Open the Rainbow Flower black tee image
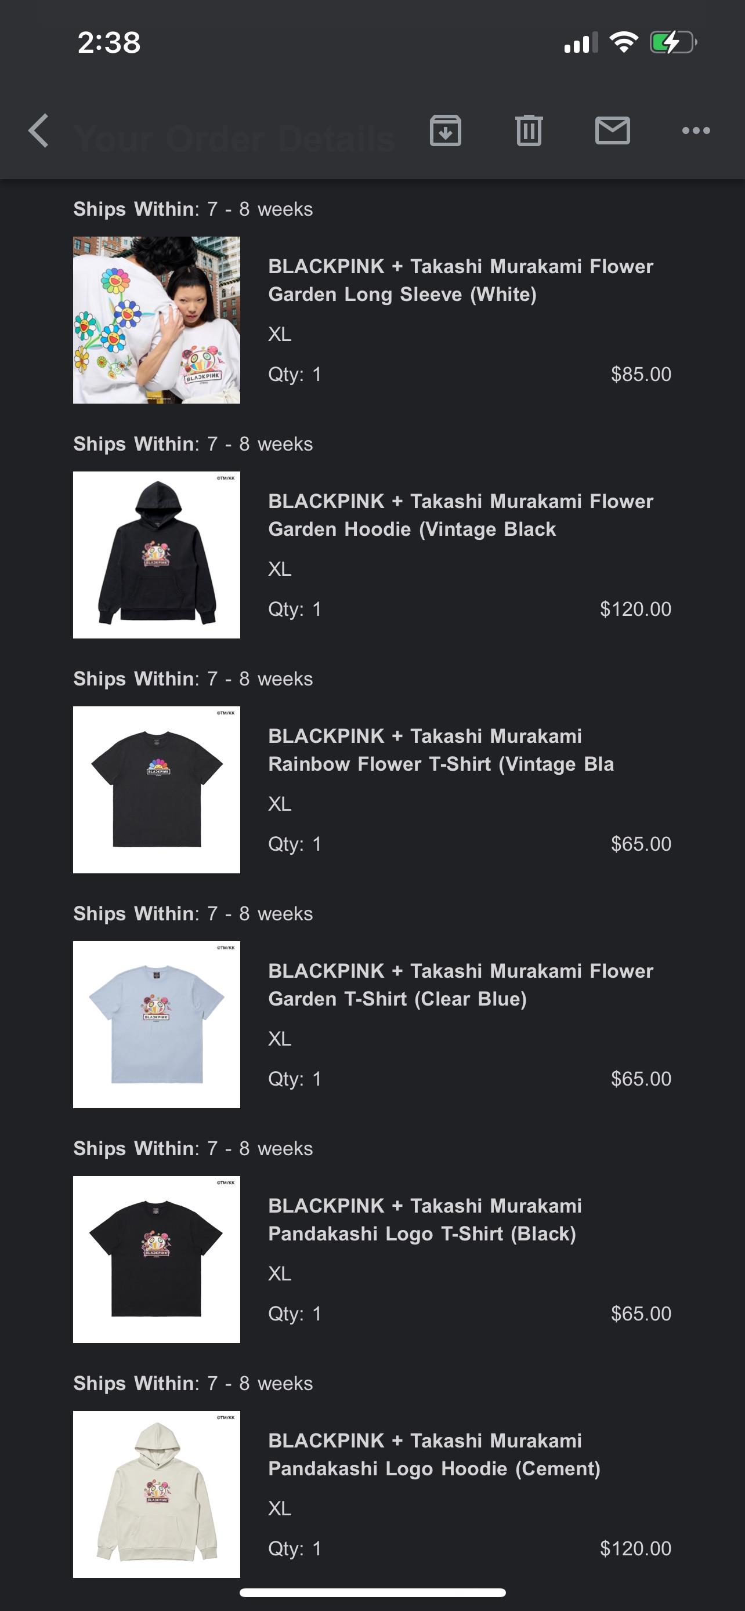Viewport: 745px width, 1611px height. coord(157,790)
